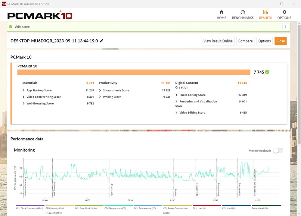
Task: Expand Video Conferencing Score details
Action: (x=24, y=97)
